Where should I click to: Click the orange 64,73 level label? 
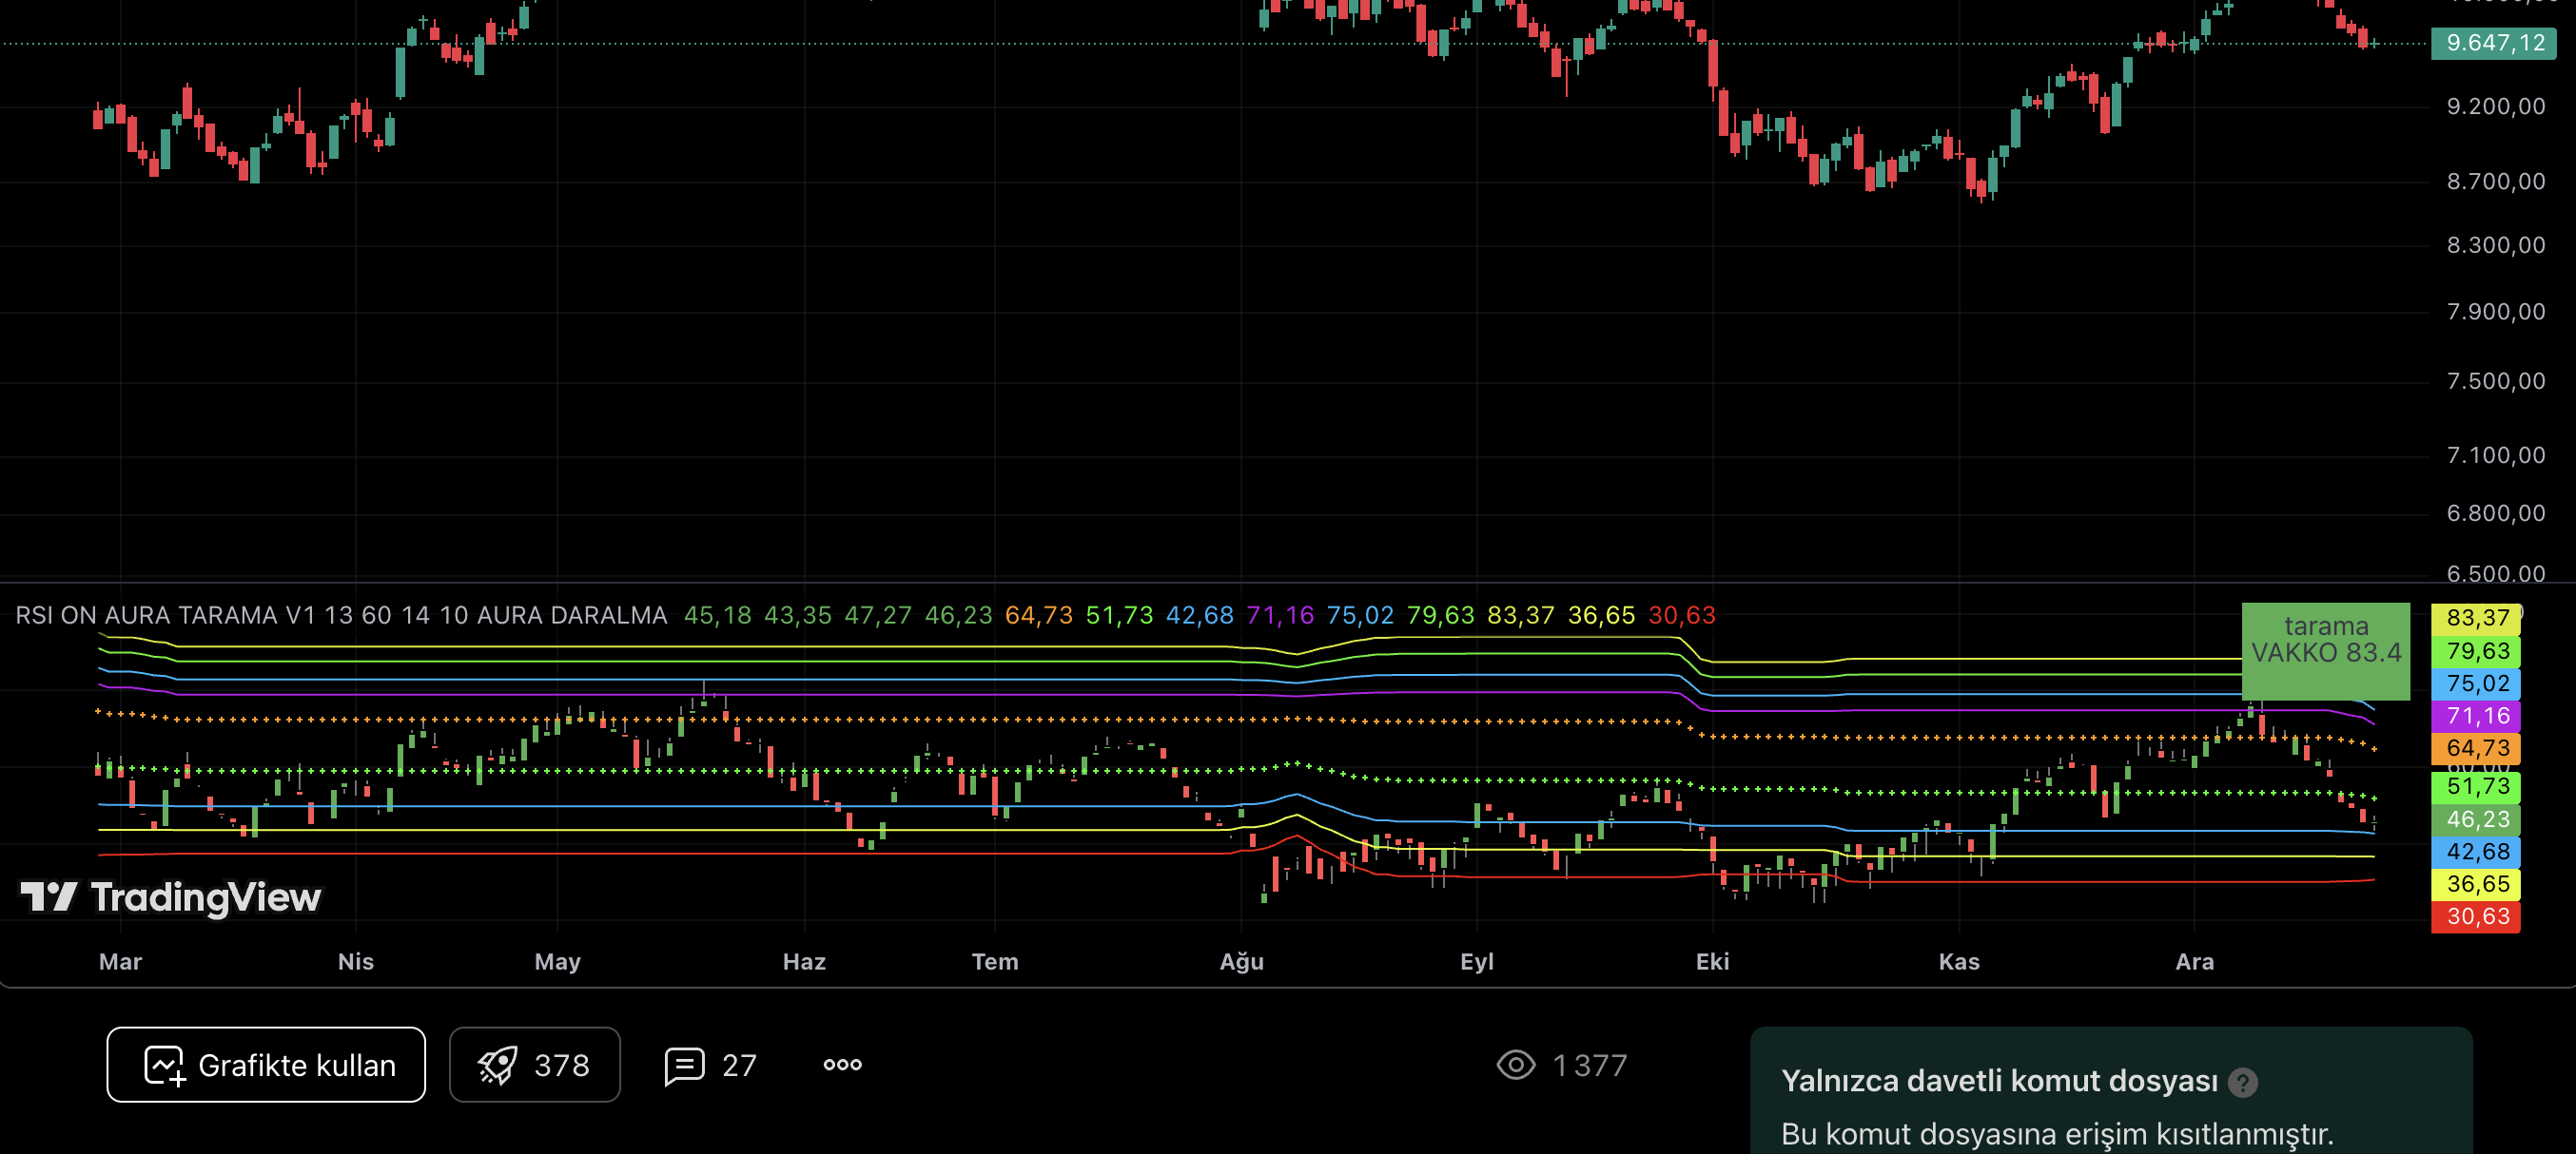pos(2476,747)
